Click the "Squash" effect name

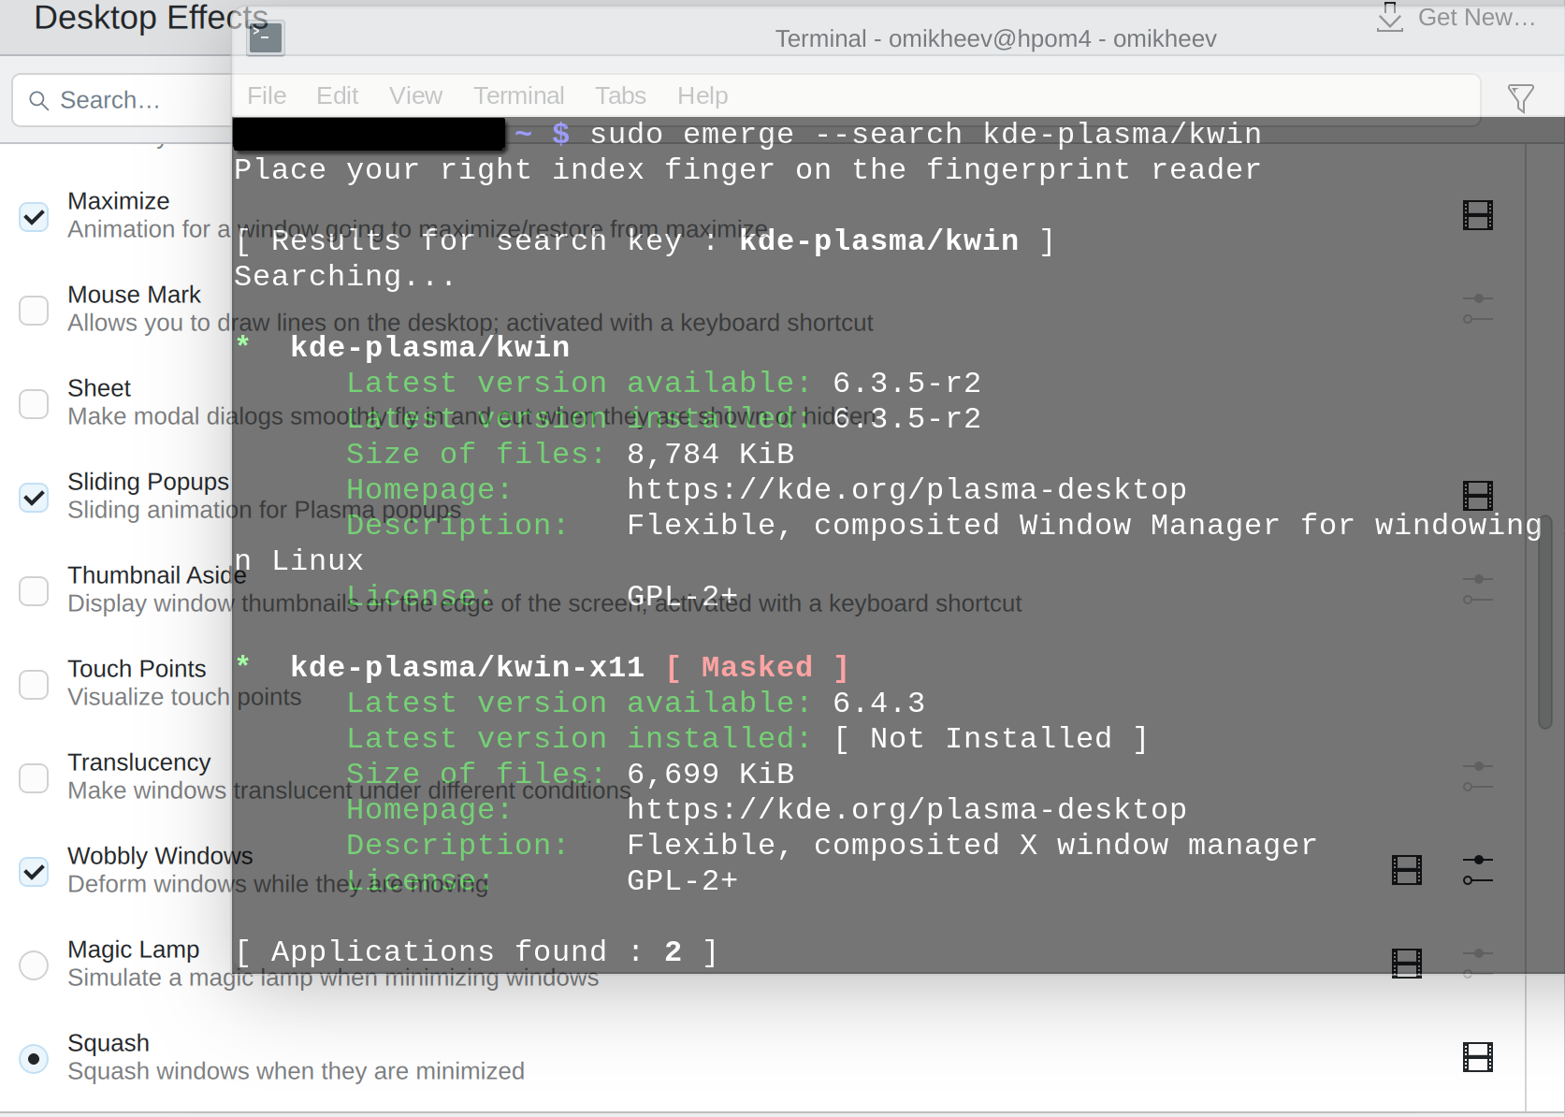(109, 1043)
